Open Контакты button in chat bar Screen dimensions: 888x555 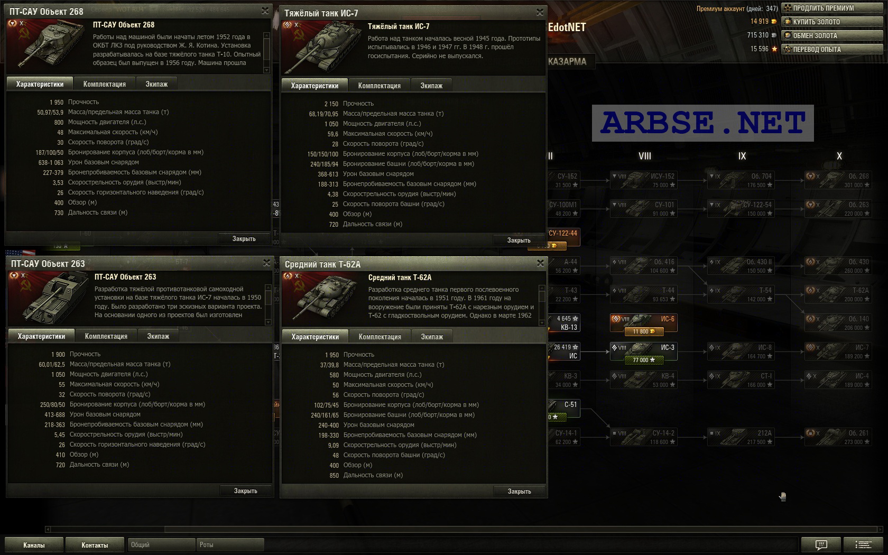click(x=95, y=545)
